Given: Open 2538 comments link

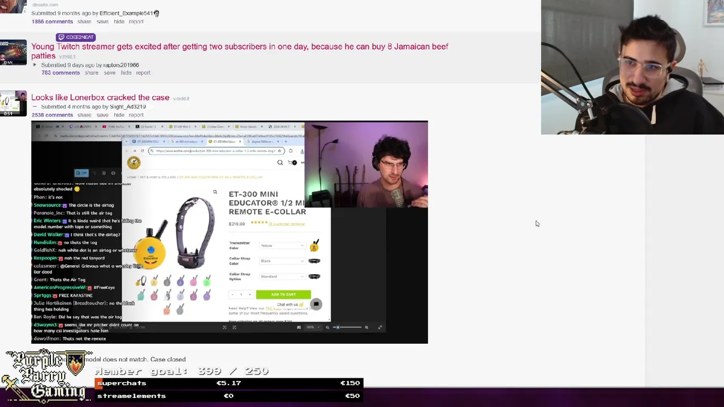Looking at the screenshot, I should tap(52, 115).
